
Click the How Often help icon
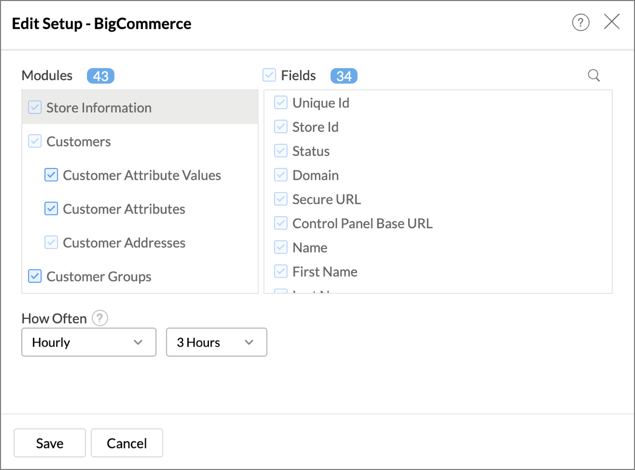coord(100,318)
